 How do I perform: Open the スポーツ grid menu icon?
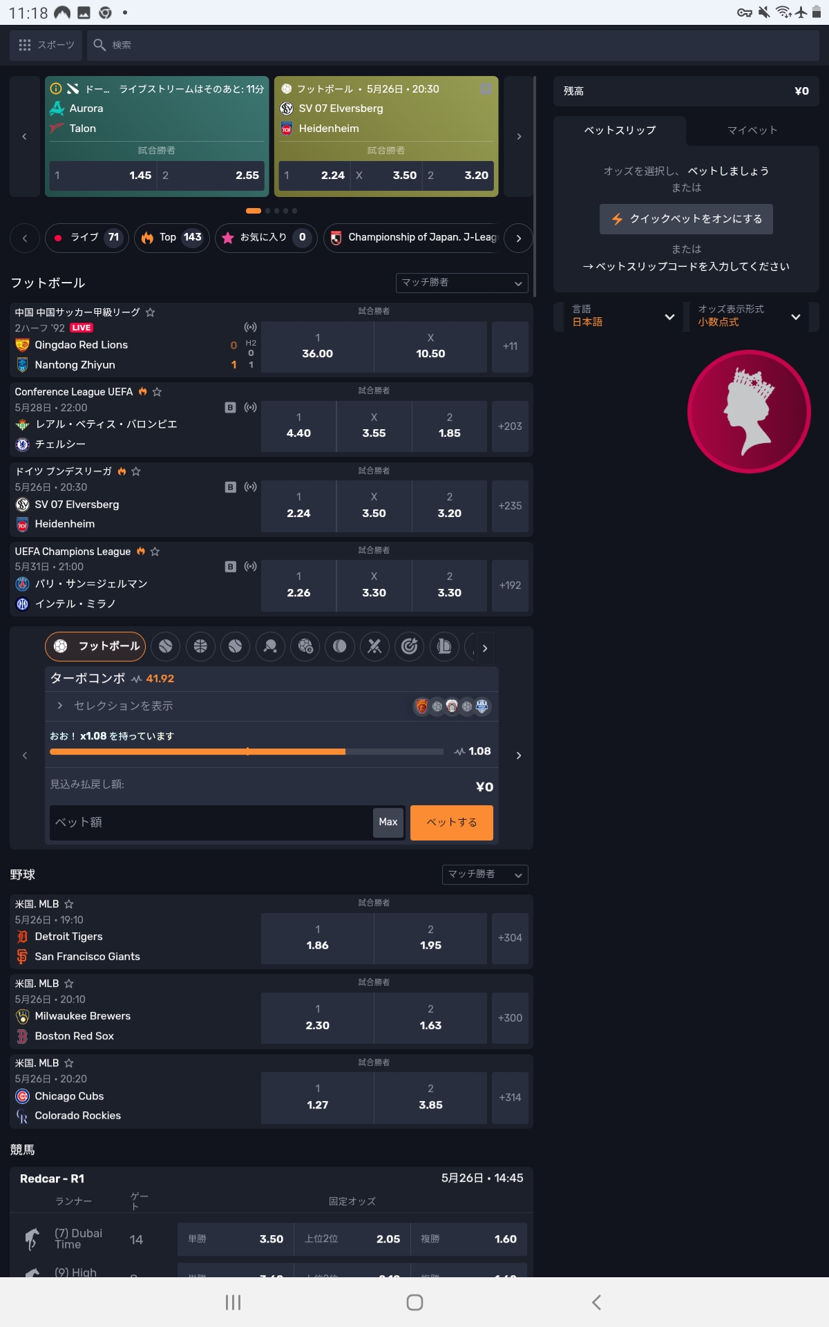coord(25,45)
